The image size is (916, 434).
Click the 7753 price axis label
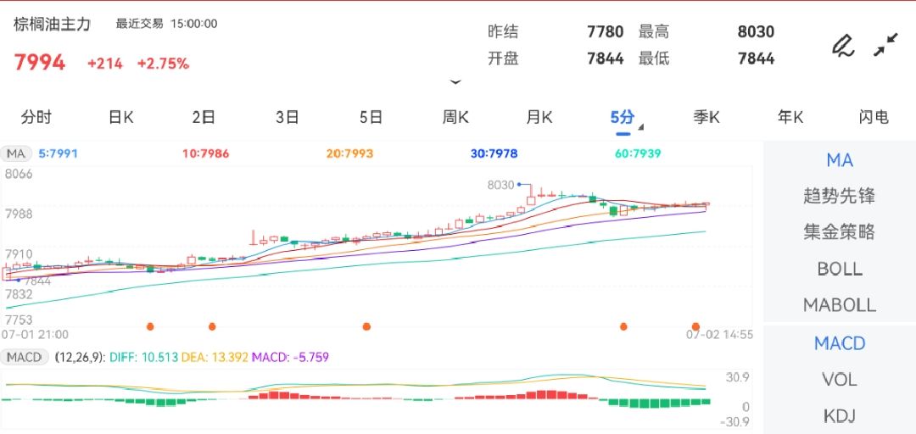[19, 320]
